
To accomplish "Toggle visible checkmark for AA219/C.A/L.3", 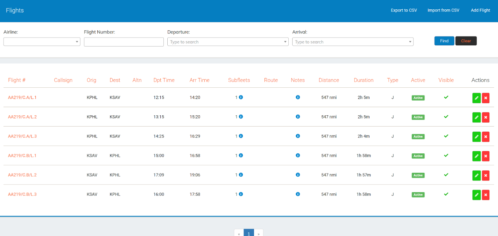I will click(446, 136).
